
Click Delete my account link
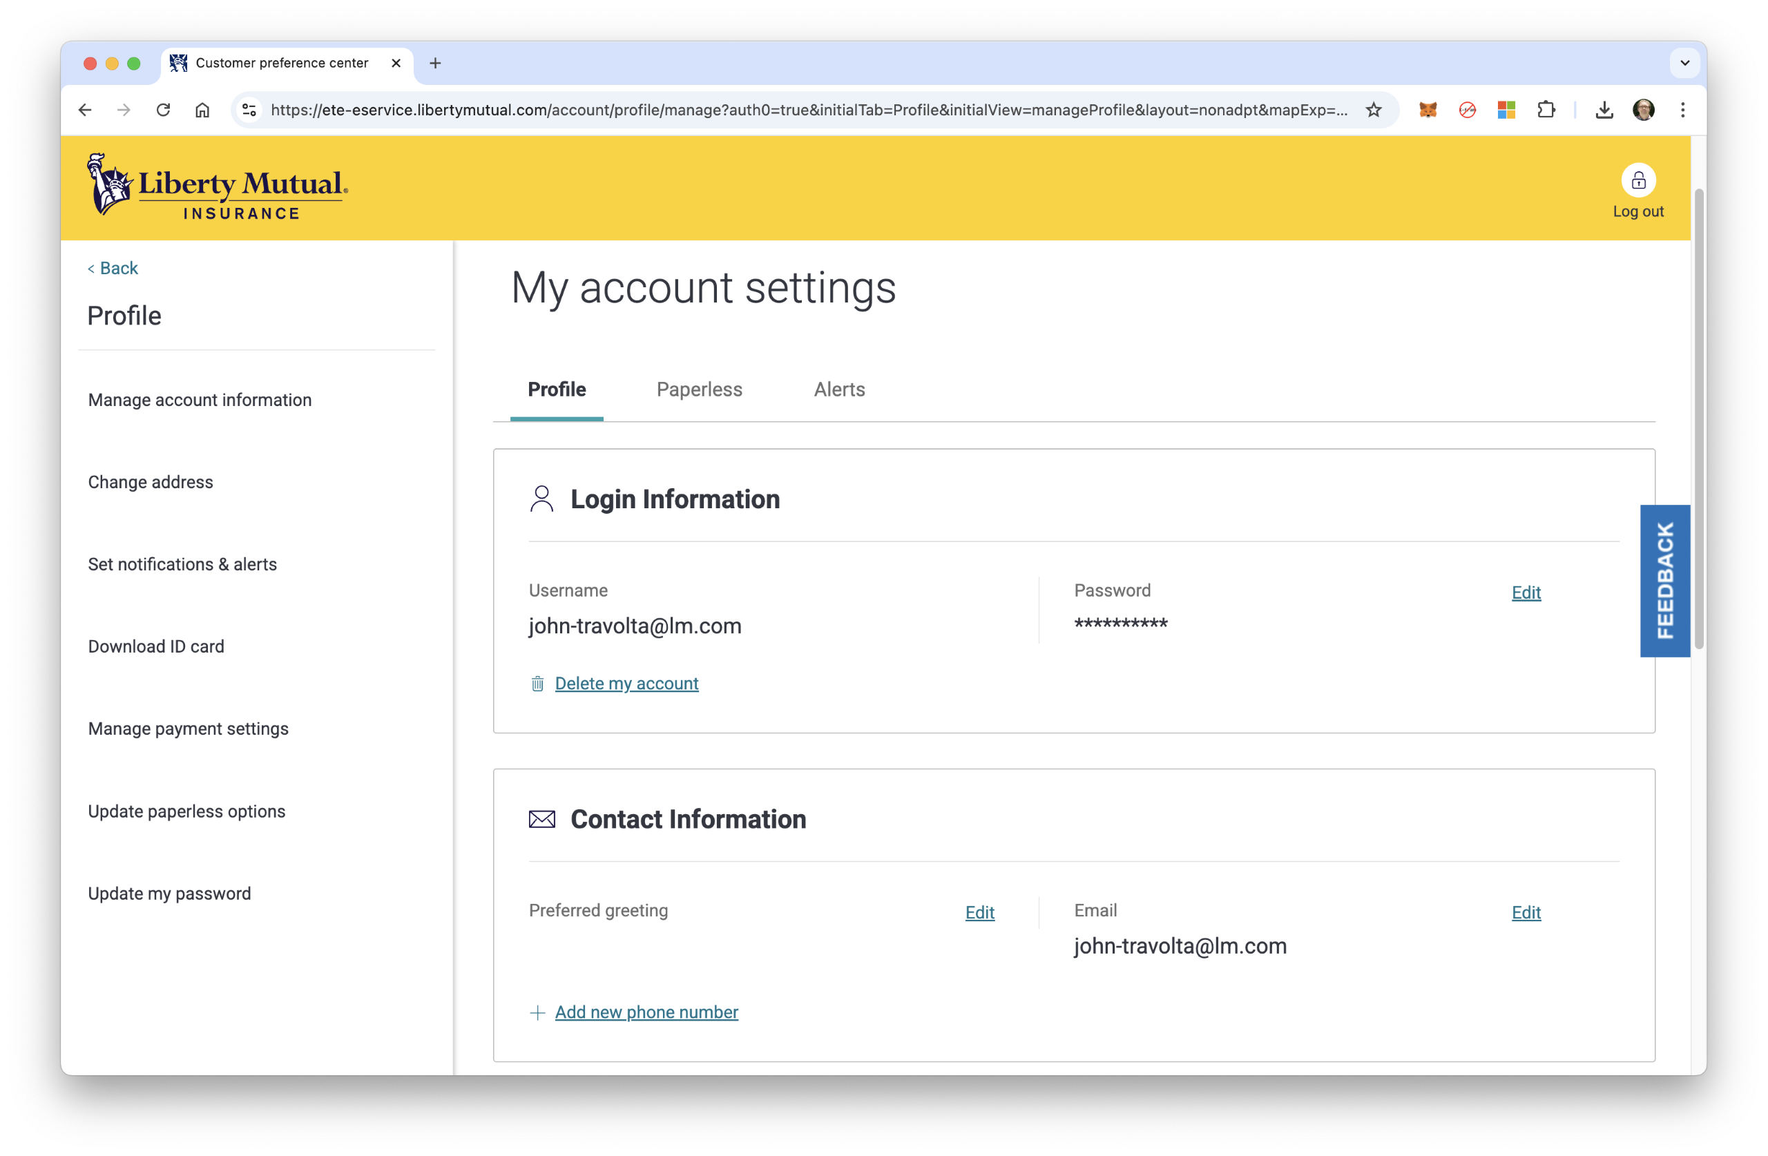point(626,684)
